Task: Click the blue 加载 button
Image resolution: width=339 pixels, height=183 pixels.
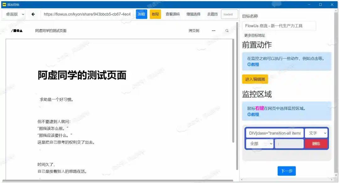Action: click(141, 14)
